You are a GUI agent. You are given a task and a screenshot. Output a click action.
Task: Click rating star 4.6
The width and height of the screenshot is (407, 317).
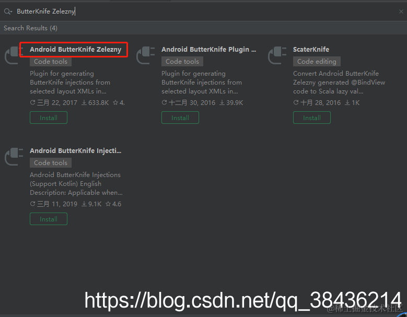click(113, 204)
